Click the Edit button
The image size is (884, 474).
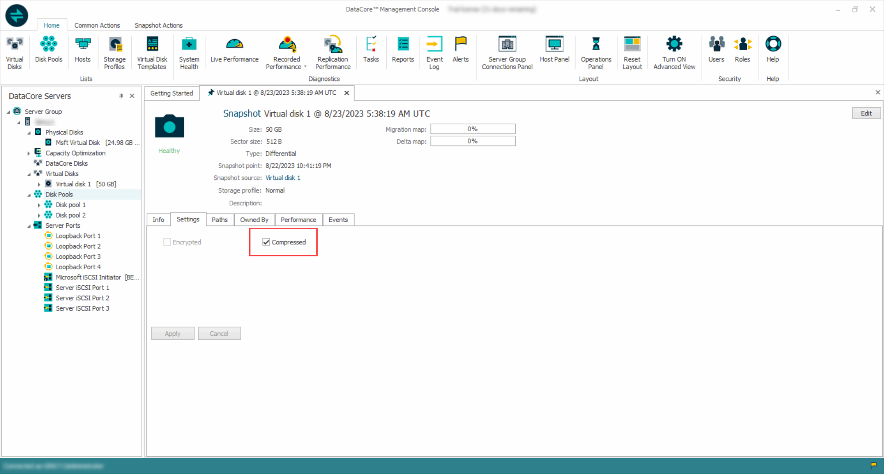(x=866, y=113)
